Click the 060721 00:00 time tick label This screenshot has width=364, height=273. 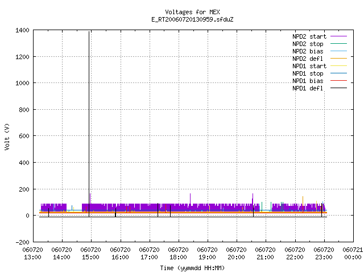tap(353, 254)
